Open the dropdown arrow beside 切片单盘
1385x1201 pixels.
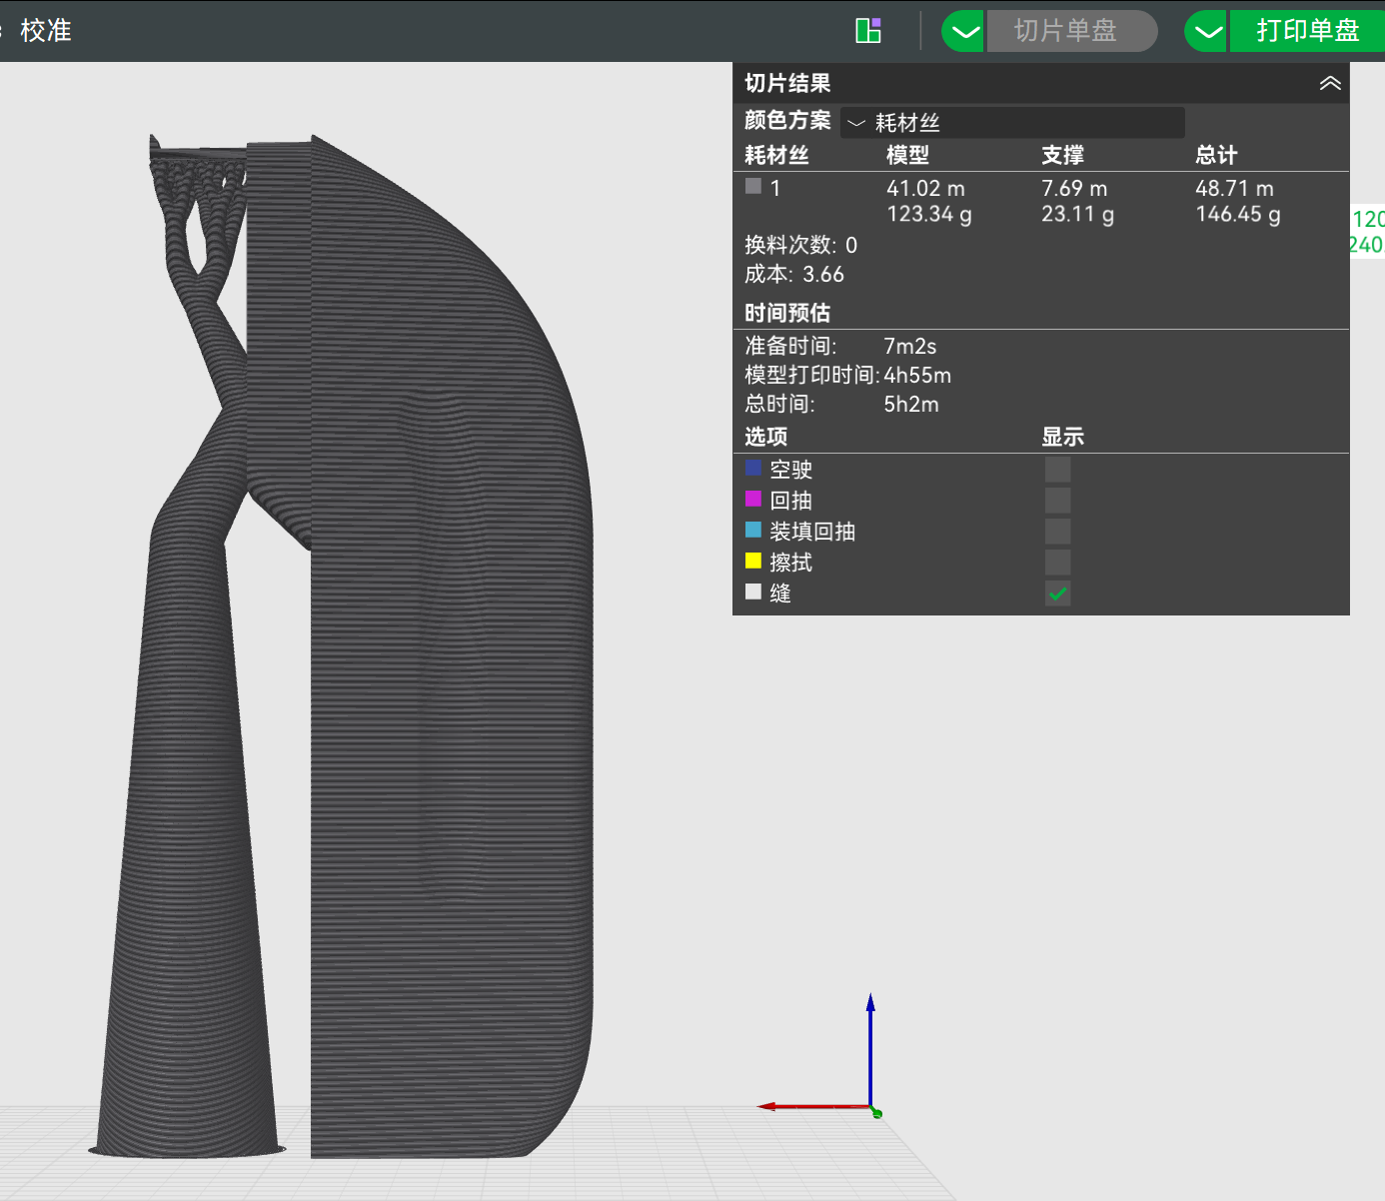pos(964,31)
